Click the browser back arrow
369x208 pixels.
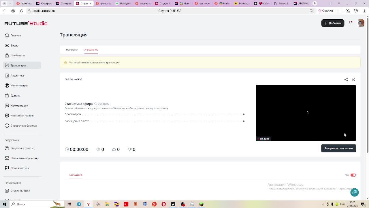coord(5,11)
